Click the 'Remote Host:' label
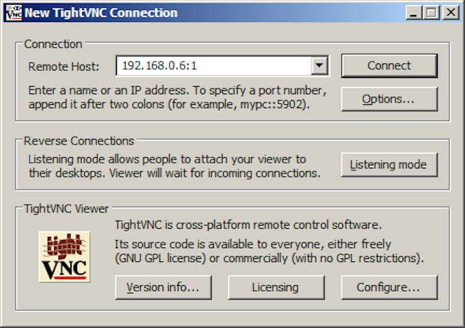465x328 pixels. coord(63,67)
